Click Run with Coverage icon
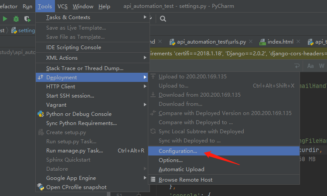 point(27,19)
